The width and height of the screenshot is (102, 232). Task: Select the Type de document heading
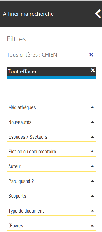tap(26, 211)
